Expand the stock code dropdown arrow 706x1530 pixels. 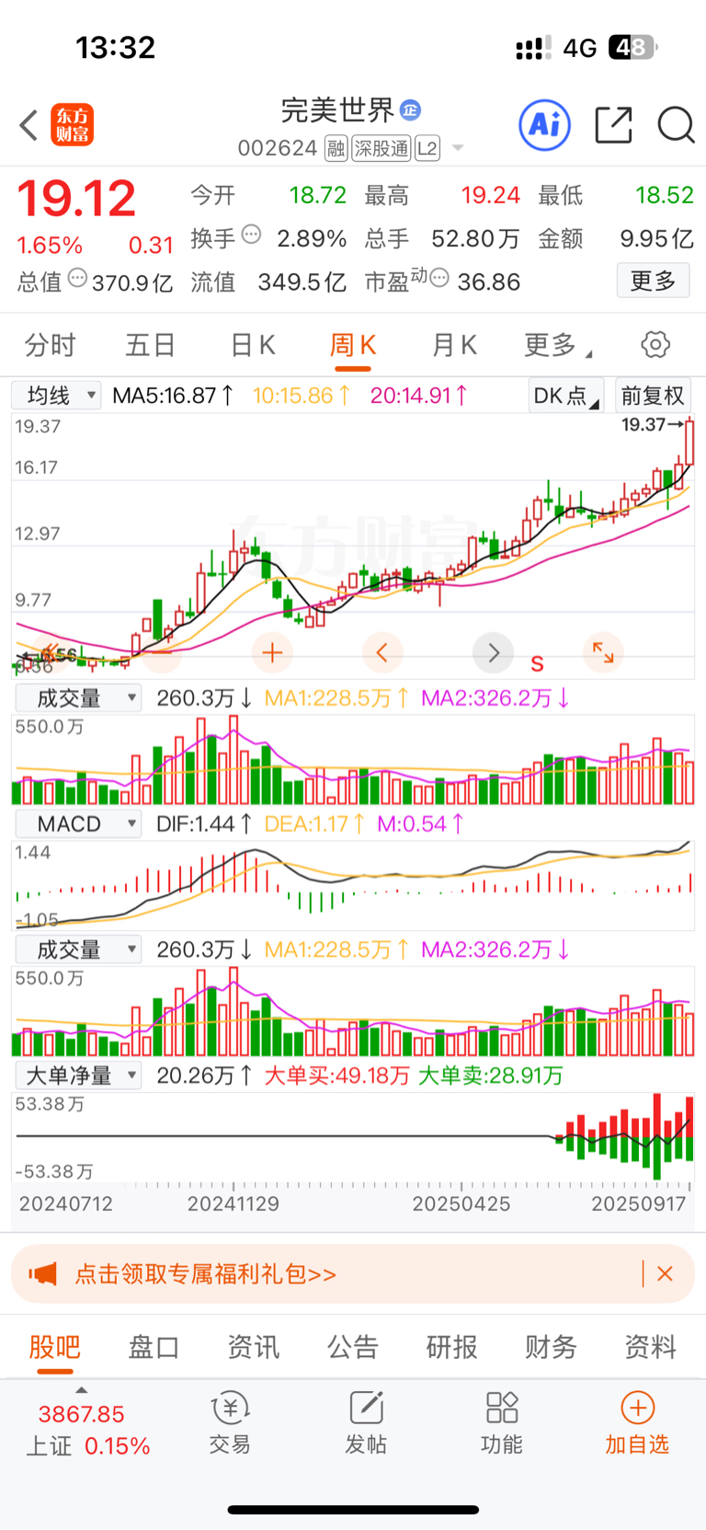(458, 148)
